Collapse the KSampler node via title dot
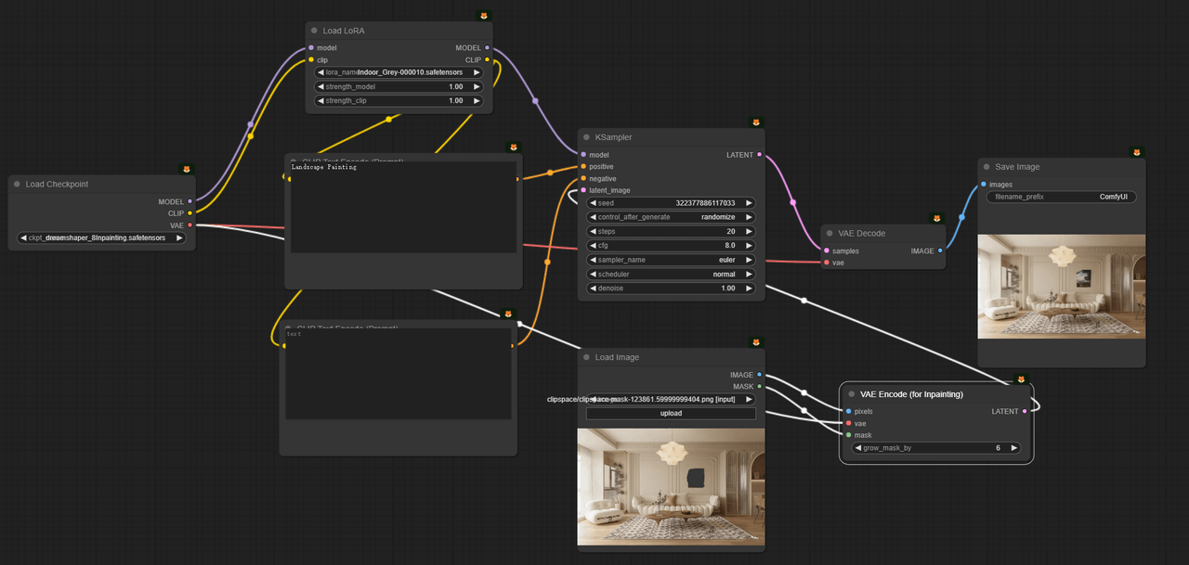This screenshot has height=565, width=1189. click(x=587, y=137)
